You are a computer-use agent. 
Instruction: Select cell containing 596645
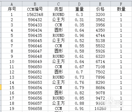(x=35, y=40)
